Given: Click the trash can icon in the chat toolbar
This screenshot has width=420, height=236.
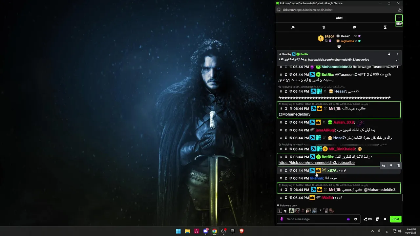Looking at the screenshot, I should [x=324, y=27].
